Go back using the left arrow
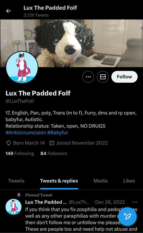This screenshot has height=233, width=143. (9, 11)
